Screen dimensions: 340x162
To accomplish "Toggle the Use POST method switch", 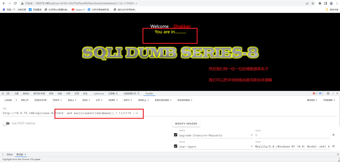I will [6, 124].
